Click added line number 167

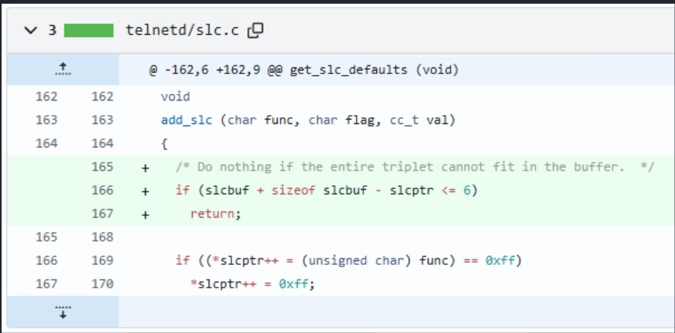tap(102, 213)
